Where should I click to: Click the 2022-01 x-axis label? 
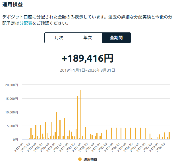(77, 147)
